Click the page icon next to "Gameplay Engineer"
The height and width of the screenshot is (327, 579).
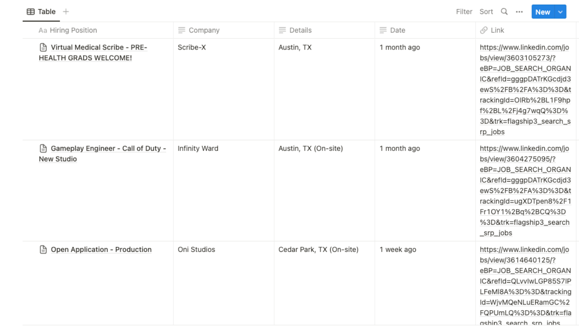[x=43, y=148]
